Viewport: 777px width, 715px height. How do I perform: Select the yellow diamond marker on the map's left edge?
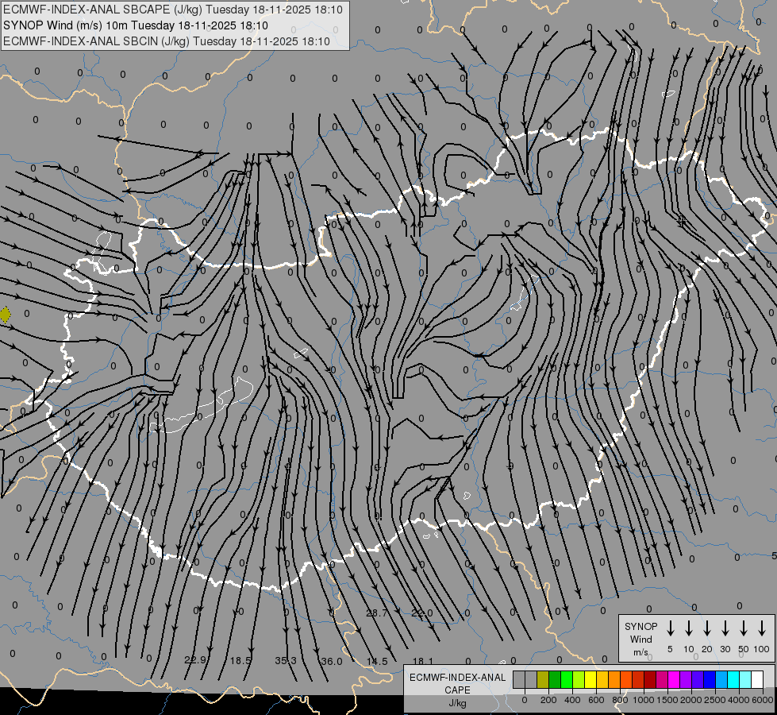click(x=5, y=315)
